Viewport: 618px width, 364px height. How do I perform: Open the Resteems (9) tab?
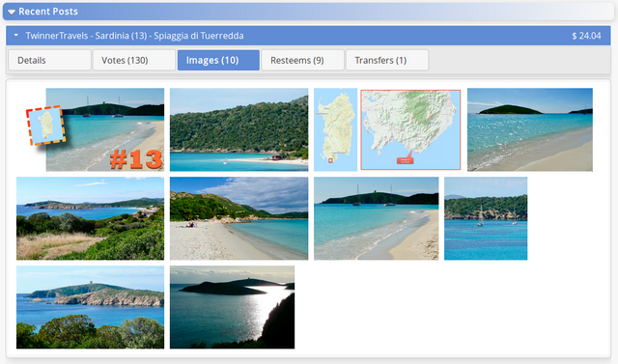[x=302, y=60]
